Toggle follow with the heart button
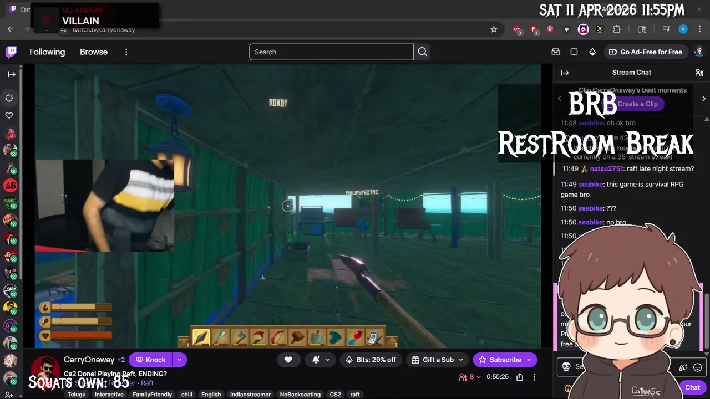Image resolution: width=710 pixels, height=399 pixels. click(288, 360)
